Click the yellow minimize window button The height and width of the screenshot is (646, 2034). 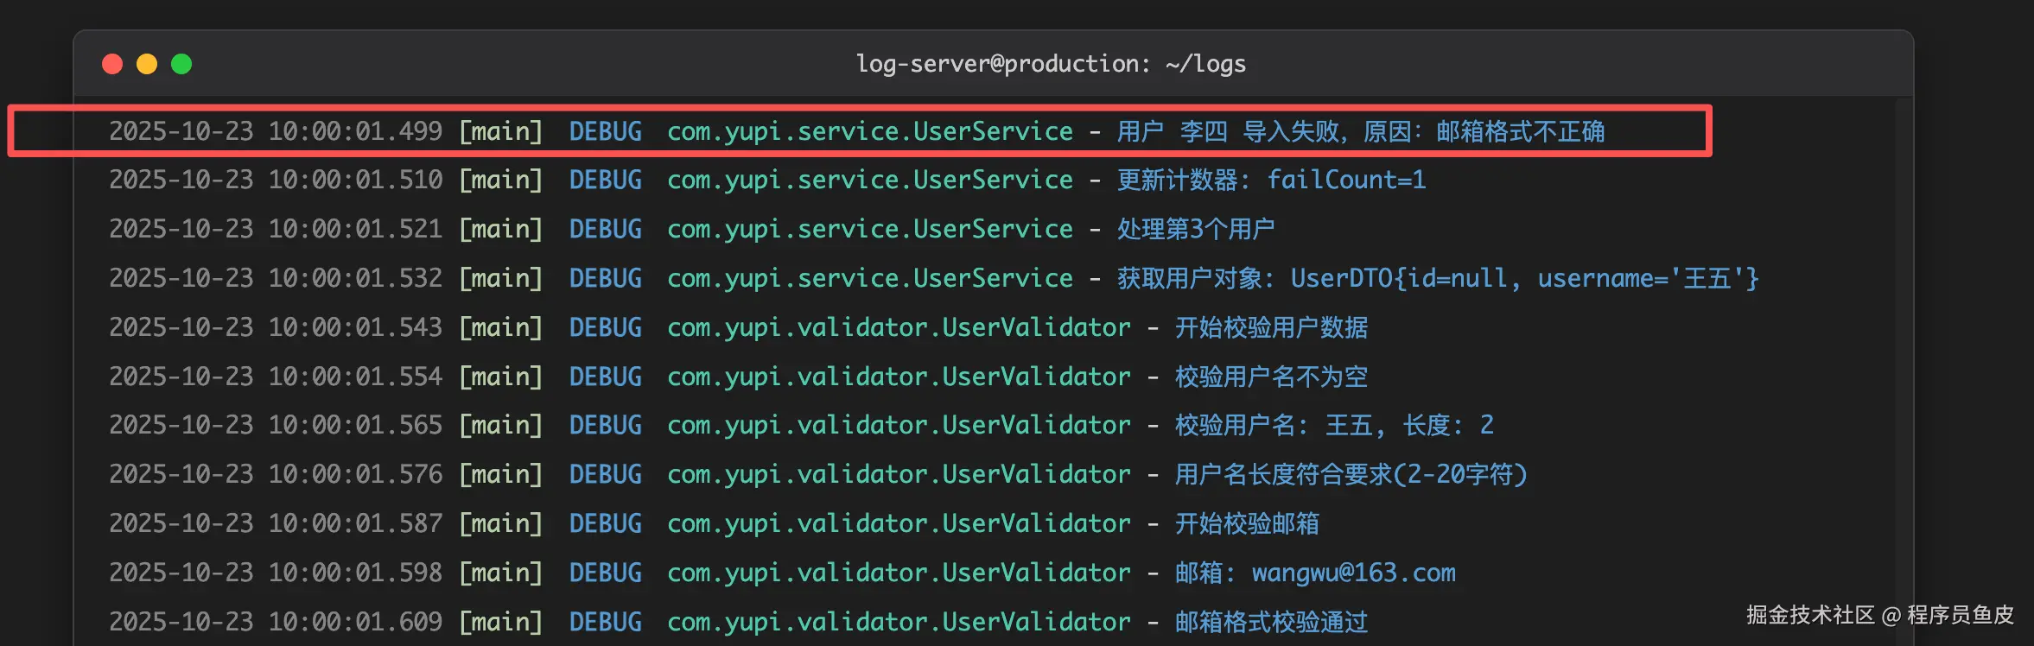pyautogui.click(x=147, y=64)
